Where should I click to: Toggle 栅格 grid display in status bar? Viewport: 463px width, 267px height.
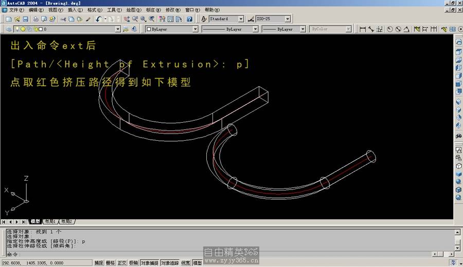point(110,263)
